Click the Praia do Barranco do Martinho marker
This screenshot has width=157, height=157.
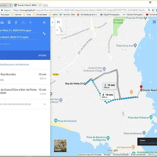point(108,138)
